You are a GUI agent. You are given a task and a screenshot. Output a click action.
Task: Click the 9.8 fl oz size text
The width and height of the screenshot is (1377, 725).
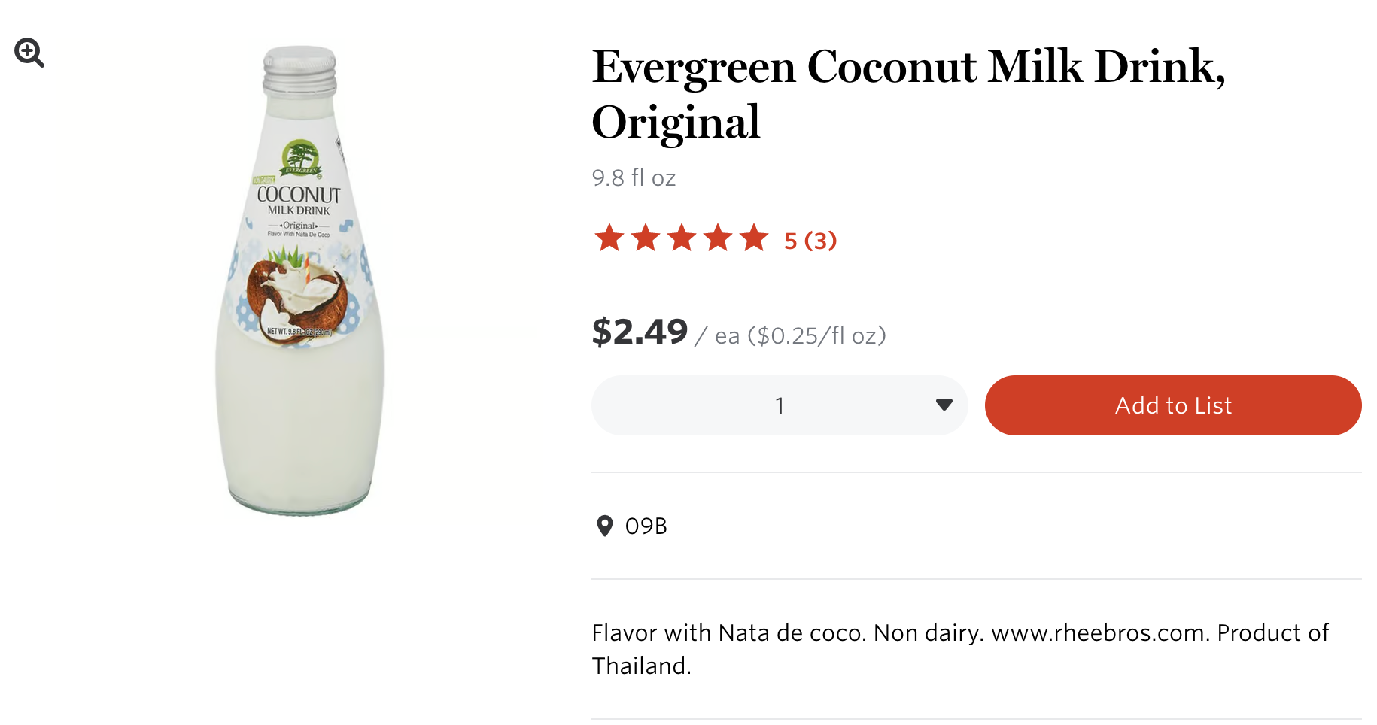[x=634, y=178]
